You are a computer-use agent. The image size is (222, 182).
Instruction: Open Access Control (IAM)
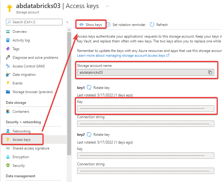pyautogui.click(x=29, y=66)
